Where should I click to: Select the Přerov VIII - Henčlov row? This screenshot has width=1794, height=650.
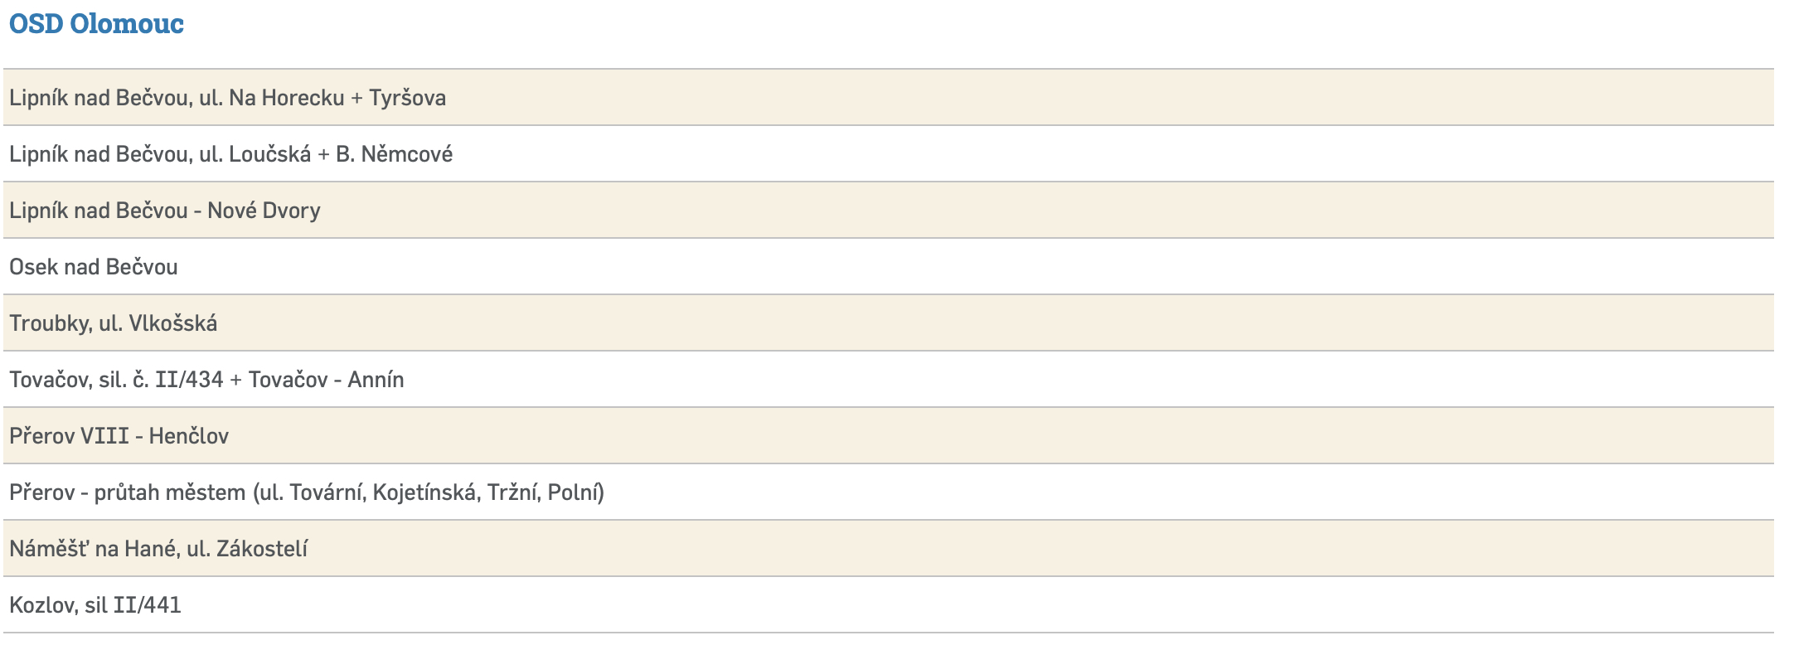click(119, 436)
